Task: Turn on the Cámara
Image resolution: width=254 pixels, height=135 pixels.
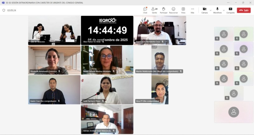Action: point(204,10)
